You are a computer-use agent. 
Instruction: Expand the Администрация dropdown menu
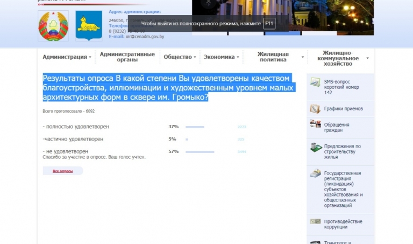(67, 57)
